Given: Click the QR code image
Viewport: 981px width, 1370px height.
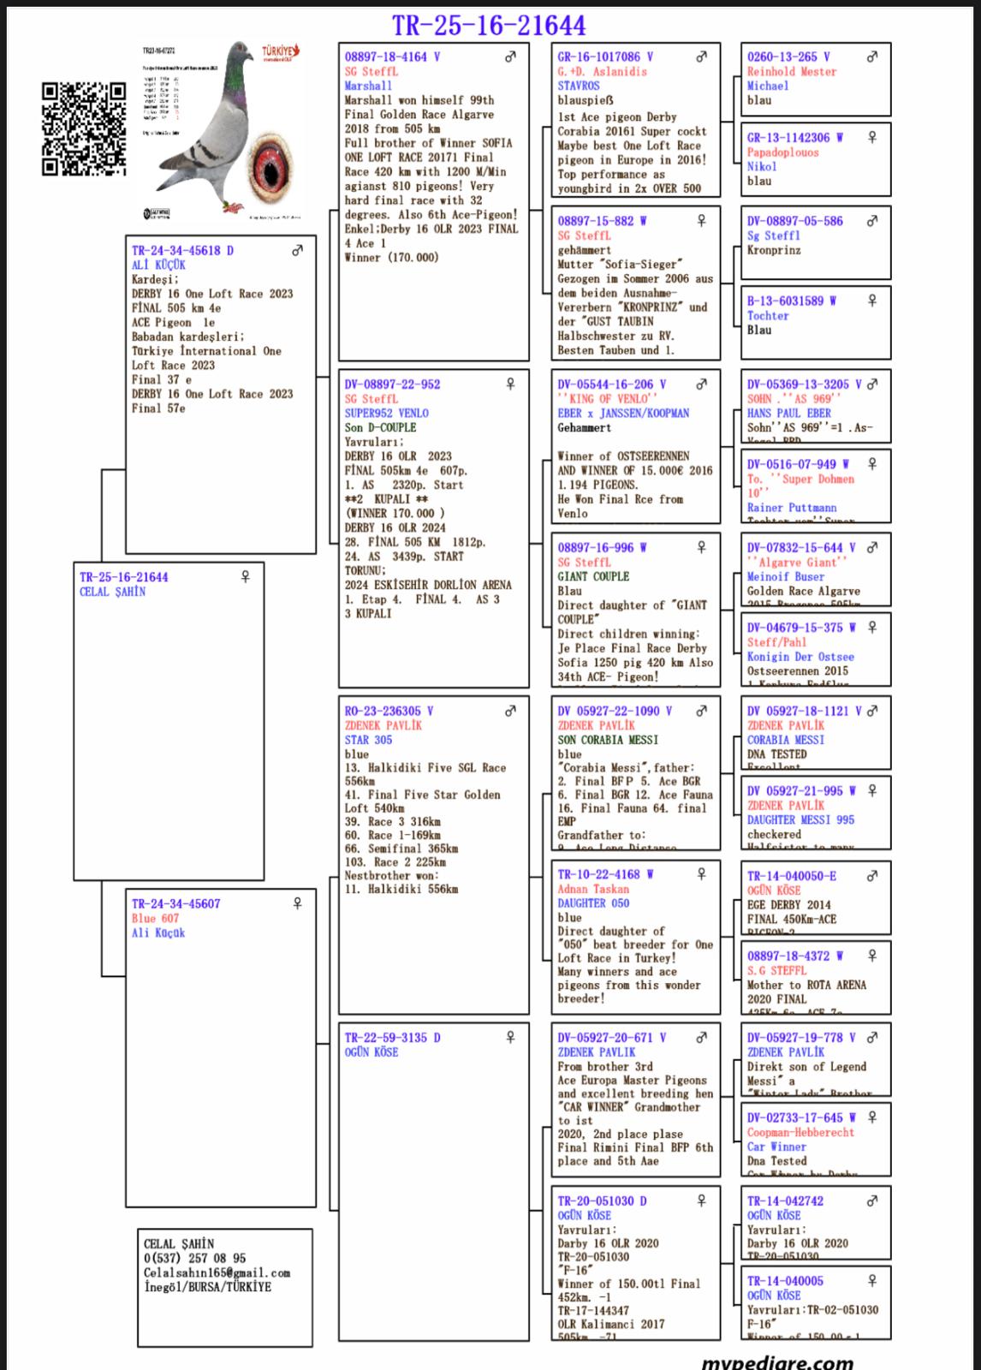Looking at the screenshot, I should (84, 129).
